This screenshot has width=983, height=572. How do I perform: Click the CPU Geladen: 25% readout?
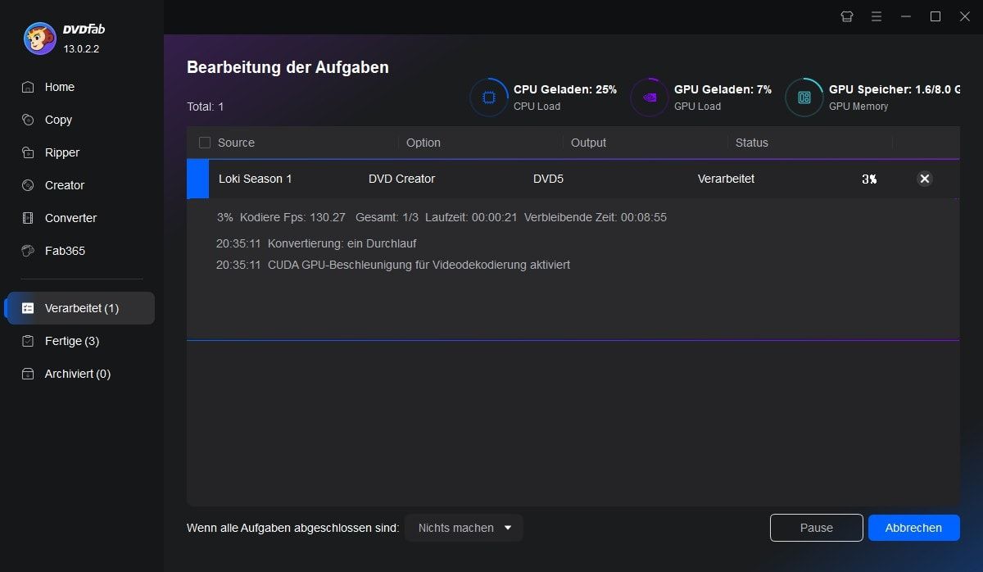click(565, 89)
